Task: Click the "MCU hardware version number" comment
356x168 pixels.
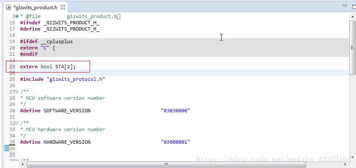Action: [x=65, y=129]
